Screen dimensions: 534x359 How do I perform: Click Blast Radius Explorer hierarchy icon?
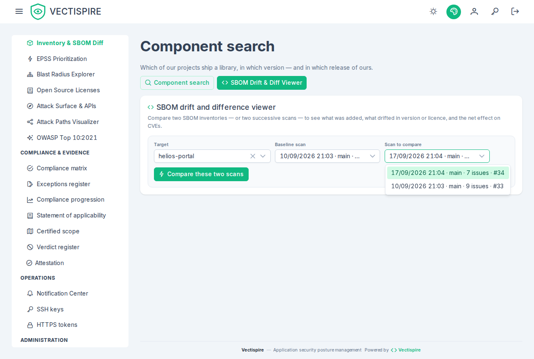30,74
